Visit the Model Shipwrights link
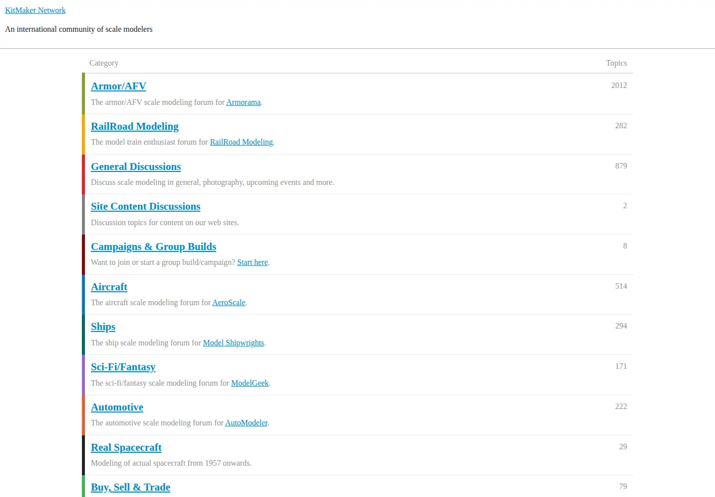Image resolution: width=715 pixels, height=497 pixels. coord(233,343)
